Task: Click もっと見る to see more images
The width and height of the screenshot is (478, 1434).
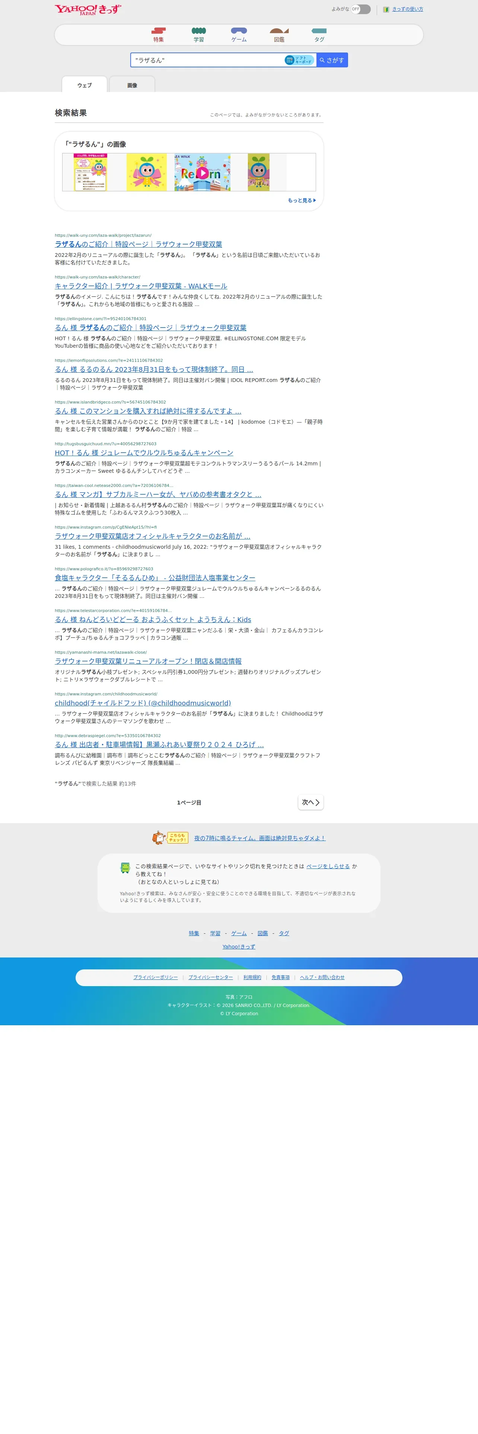Action: [302, 200]
